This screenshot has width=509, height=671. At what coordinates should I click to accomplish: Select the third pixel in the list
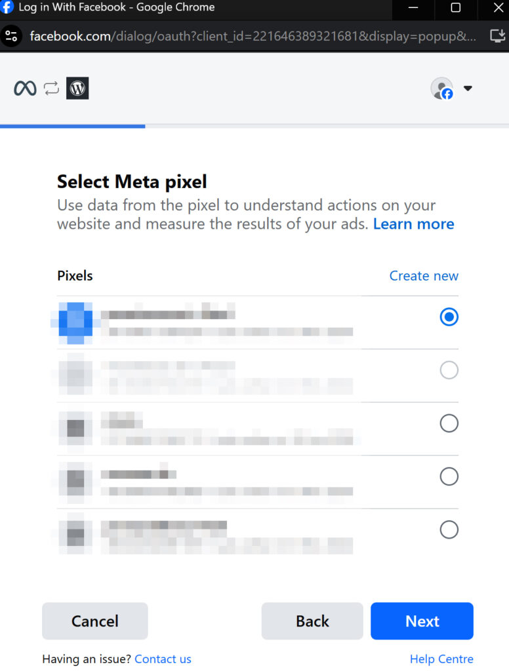[449, 423]
